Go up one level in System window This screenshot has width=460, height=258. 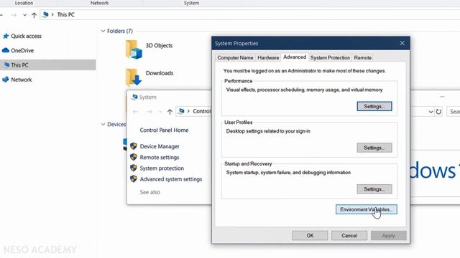(170, 112)
